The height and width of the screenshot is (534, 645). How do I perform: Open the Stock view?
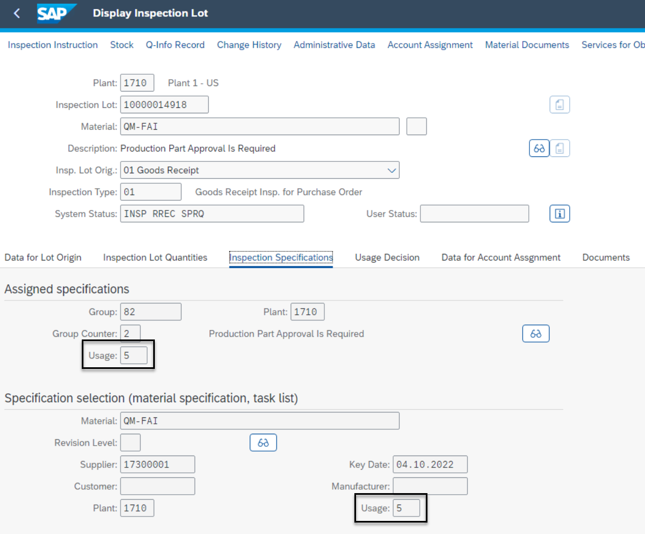(122, 45)
